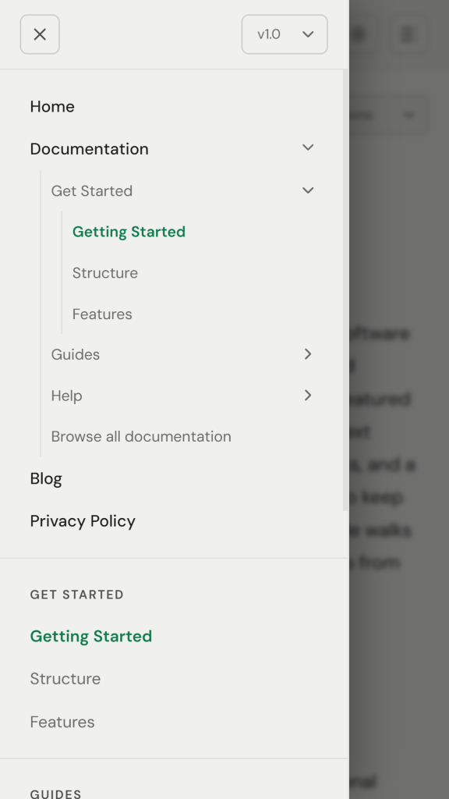Click Browse all documentation link
The width and height of the screenshot is (449, 799).
(141, 437)
